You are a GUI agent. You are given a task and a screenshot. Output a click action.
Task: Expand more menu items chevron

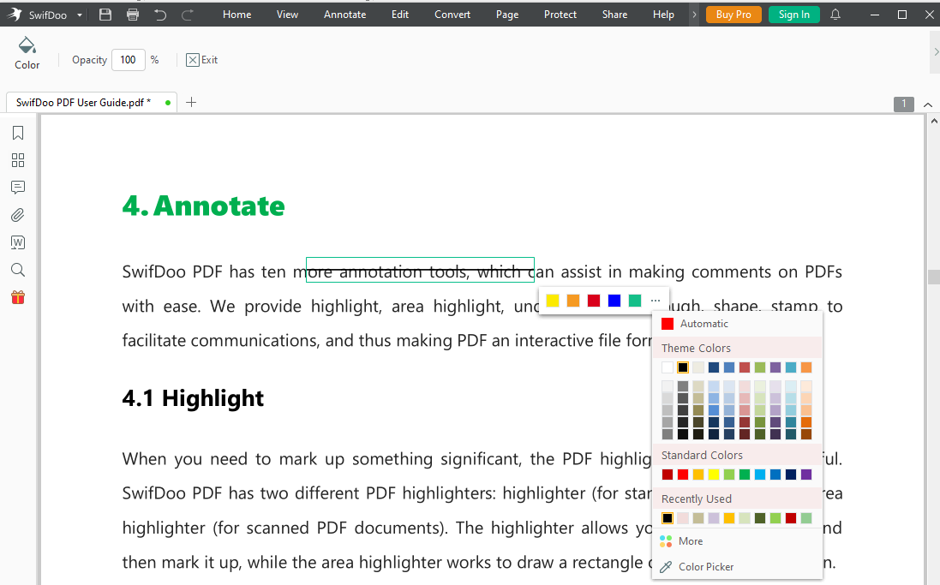(694, 15)
